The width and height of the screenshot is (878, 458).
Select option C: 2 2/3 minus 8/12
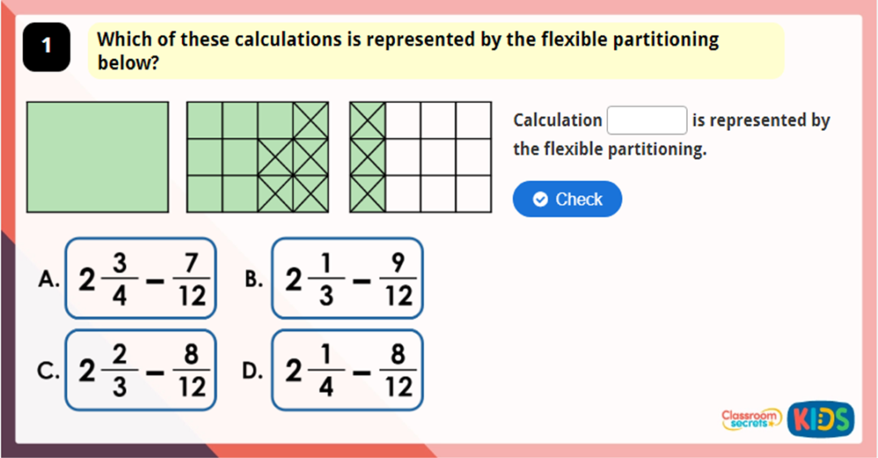(x=141, y=370)
